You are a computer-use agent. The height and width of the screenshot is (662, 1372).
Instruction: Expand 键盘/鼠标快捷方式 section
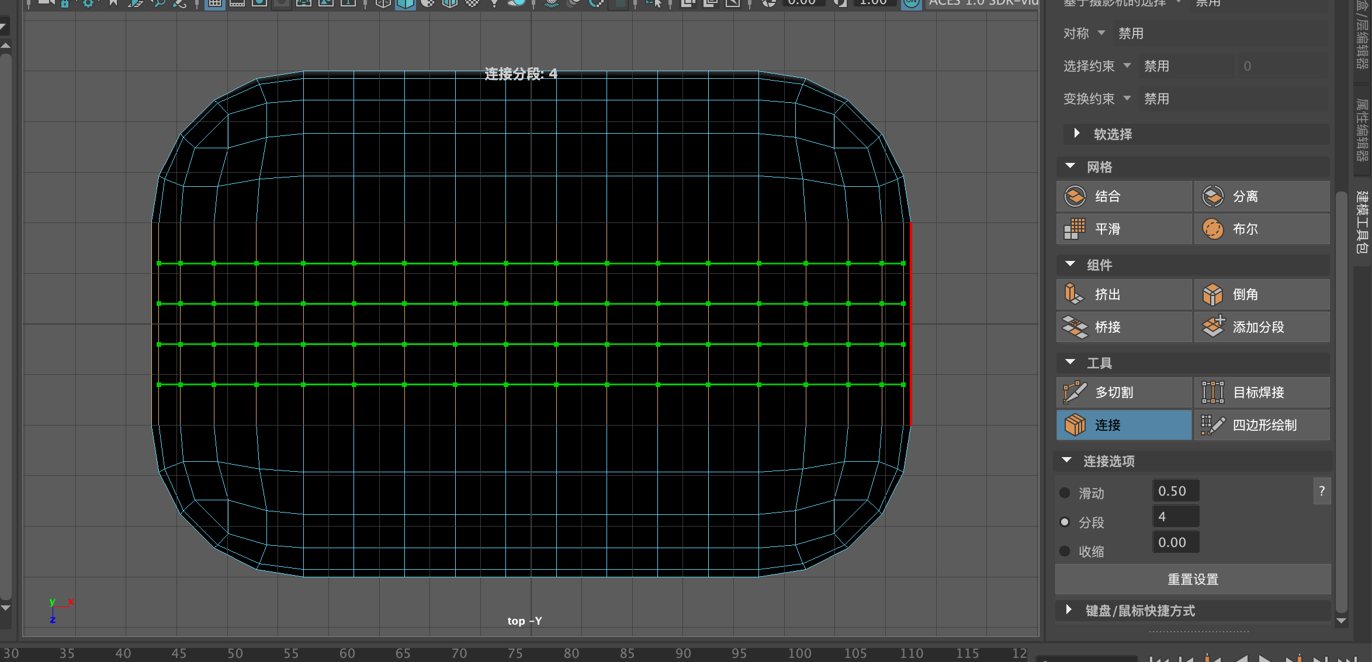tap(1069, 610)
